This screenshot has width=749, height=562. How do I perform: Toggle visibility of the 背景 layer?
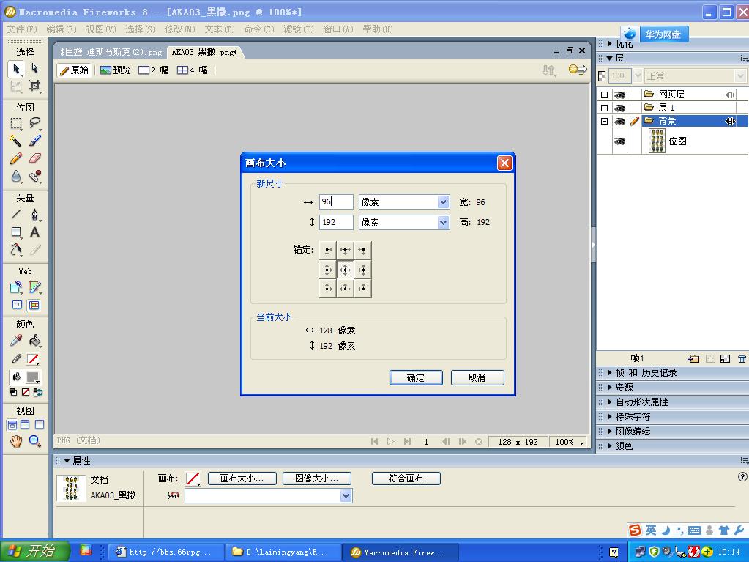click(619, 122)
